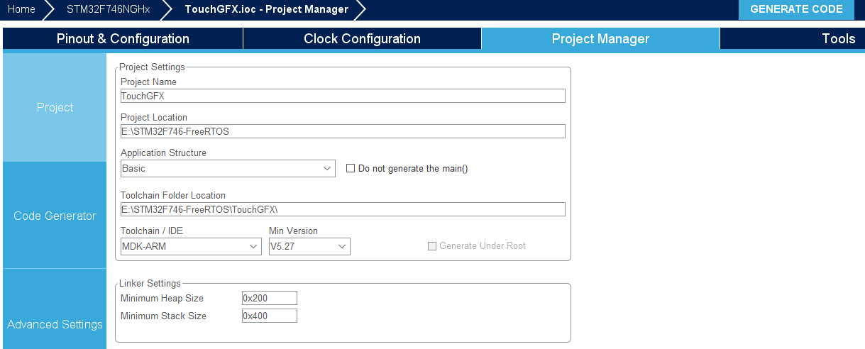The image size is (865, 349).
Task: Open the Project side section
Action: (55, 108)
